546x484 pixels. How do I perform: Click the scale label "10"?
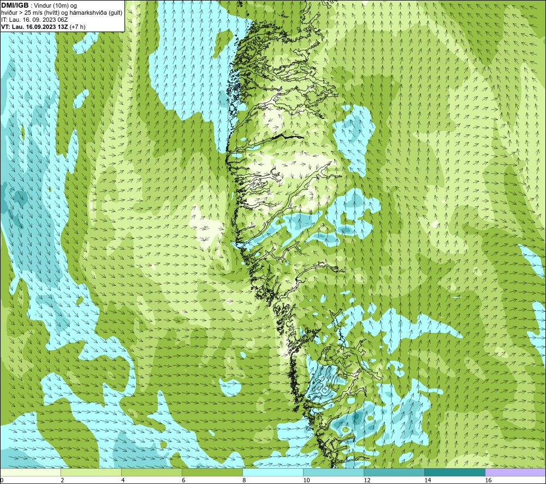[x=306, y=480]
